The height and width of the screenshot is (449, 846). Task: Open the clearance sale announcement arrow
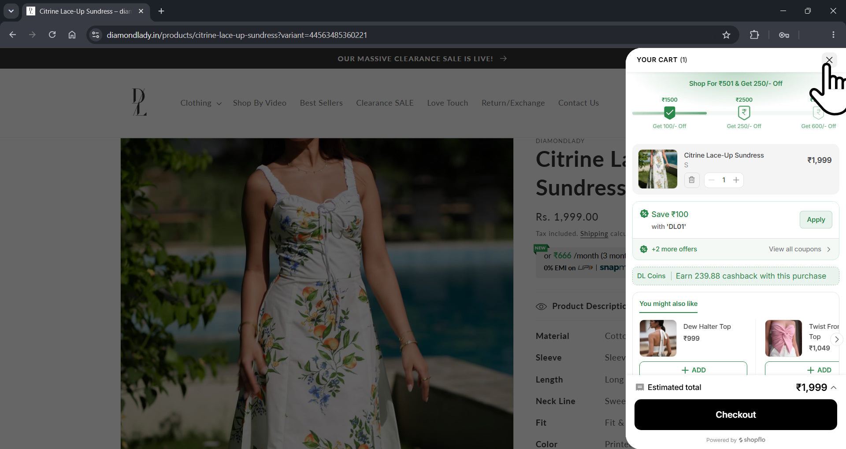503,59
